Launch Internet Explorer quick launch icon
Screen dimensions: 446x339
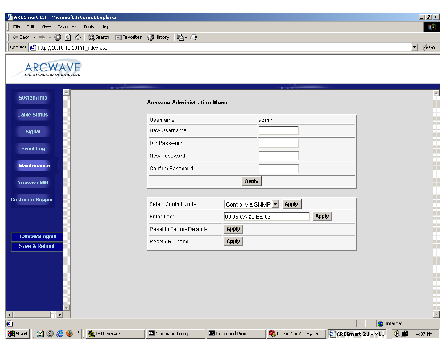60,334
